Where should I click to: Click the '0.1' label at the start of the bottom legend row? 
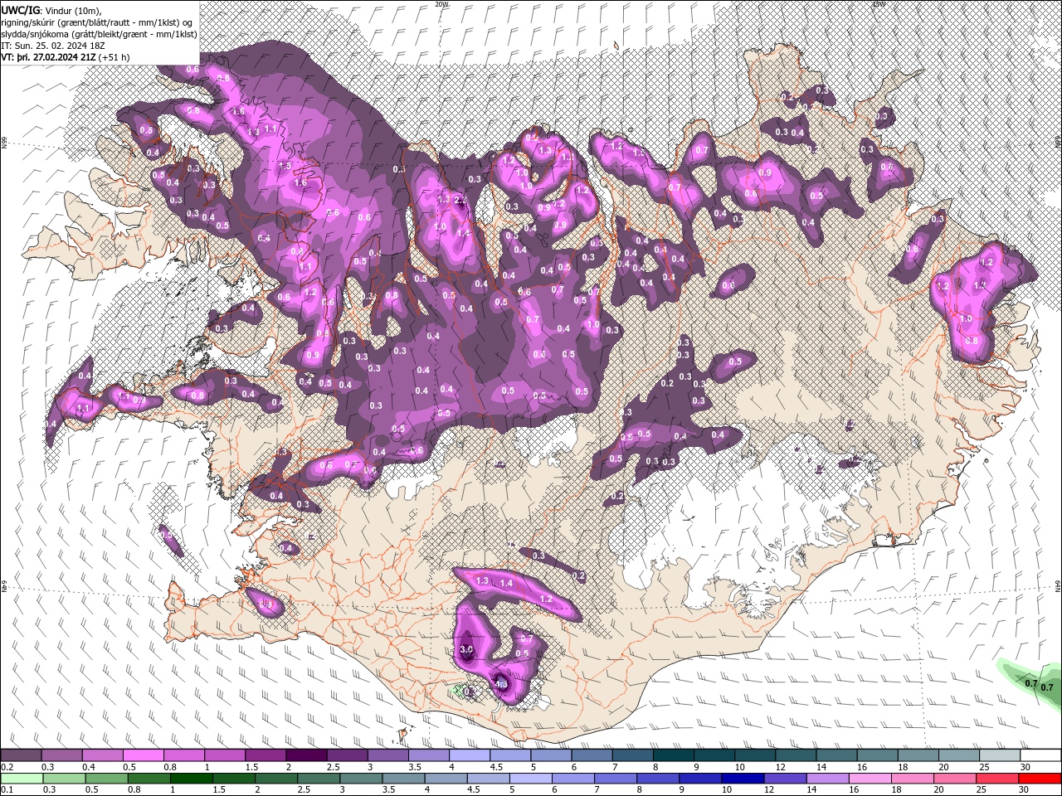7,790
